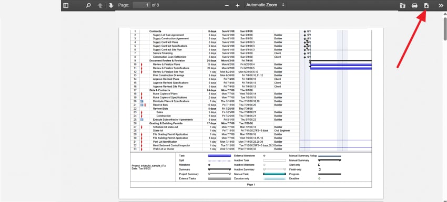Click 'Walk Lot w/ Owner' task
The height and width of the screenshot is (202, 447).
point(164,149)
